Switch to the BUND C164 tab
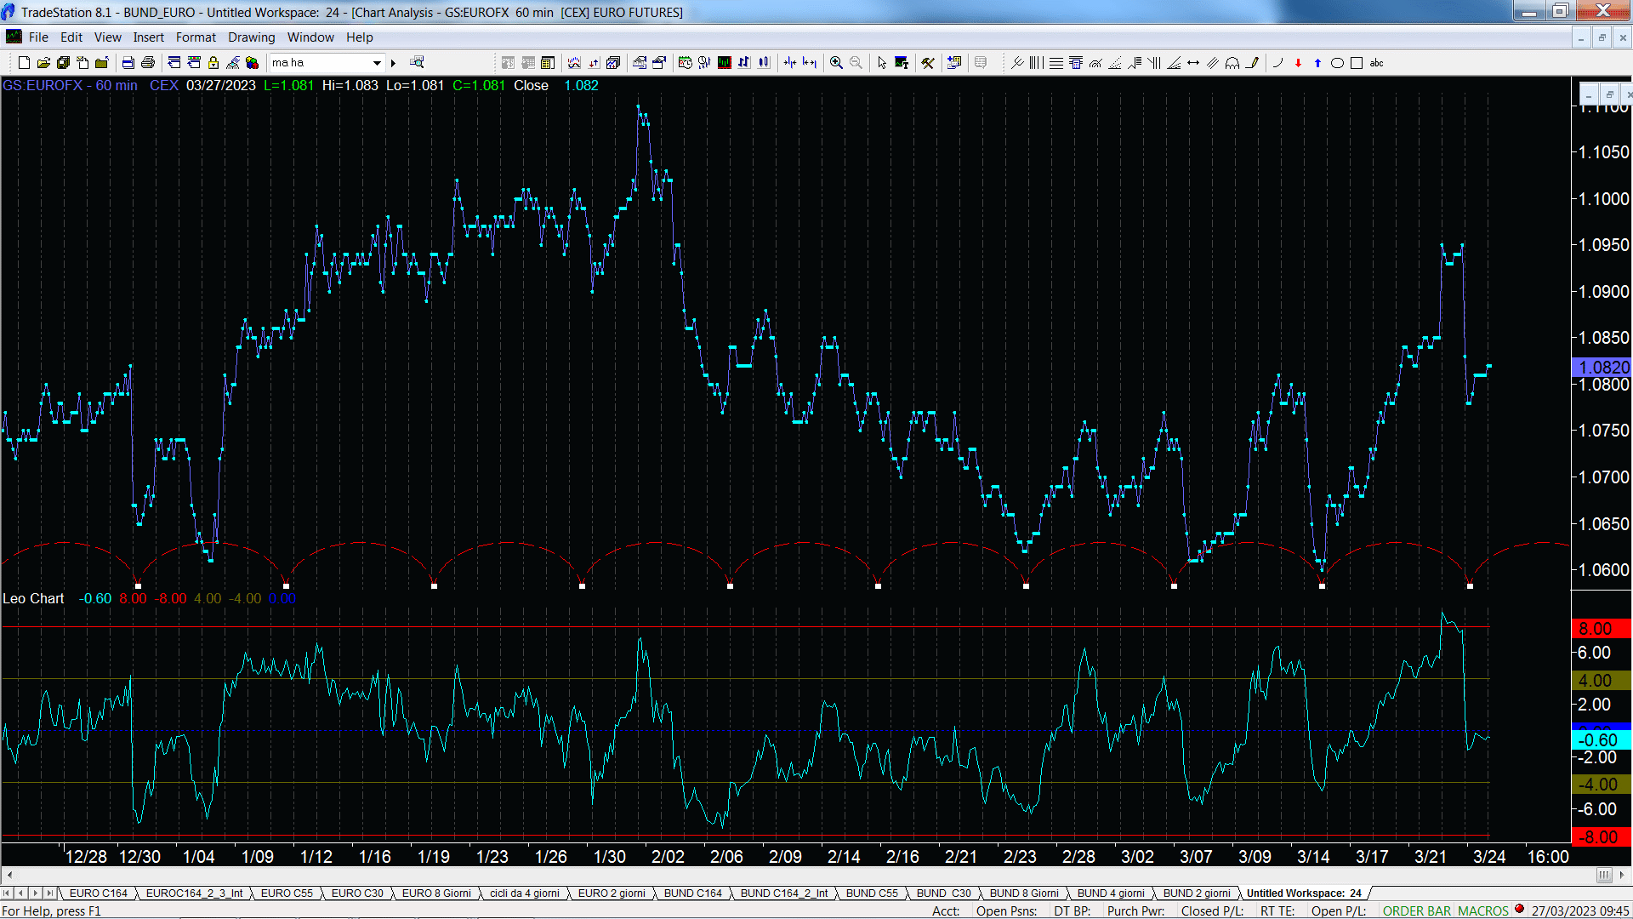Image resolution: width=1633 pixels, height=919 pixels. (692, 893)
